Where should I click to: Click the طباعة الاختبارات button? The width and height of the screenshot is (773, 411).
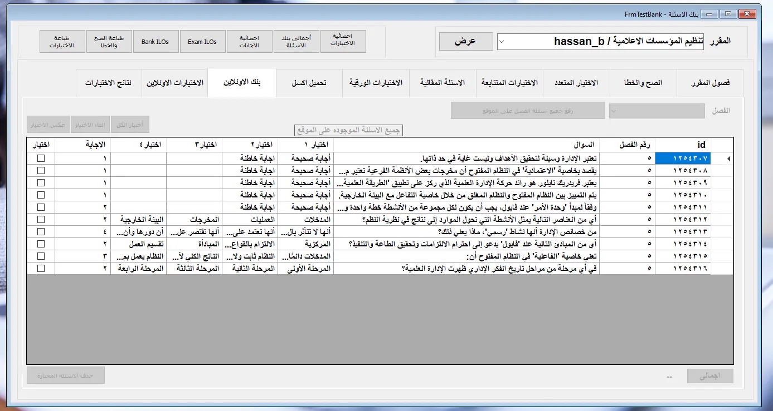62,41
